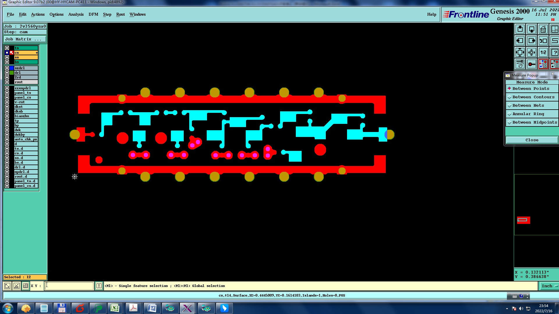Click the home view icon

(543, 29)
